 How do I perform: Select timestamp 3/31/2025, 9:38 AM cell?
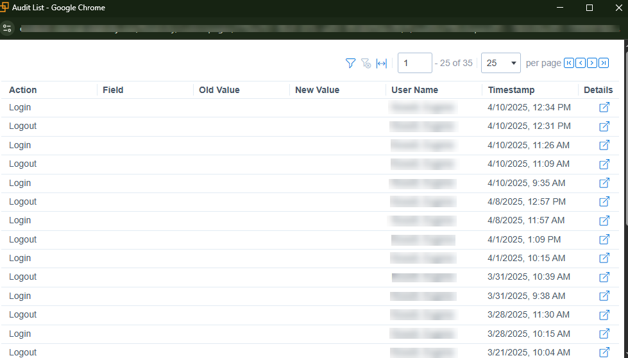[x=526, y=296]
